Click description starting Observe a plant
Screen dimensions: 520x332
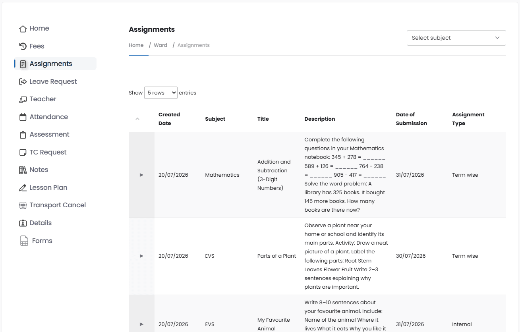[x=346, y=256]
